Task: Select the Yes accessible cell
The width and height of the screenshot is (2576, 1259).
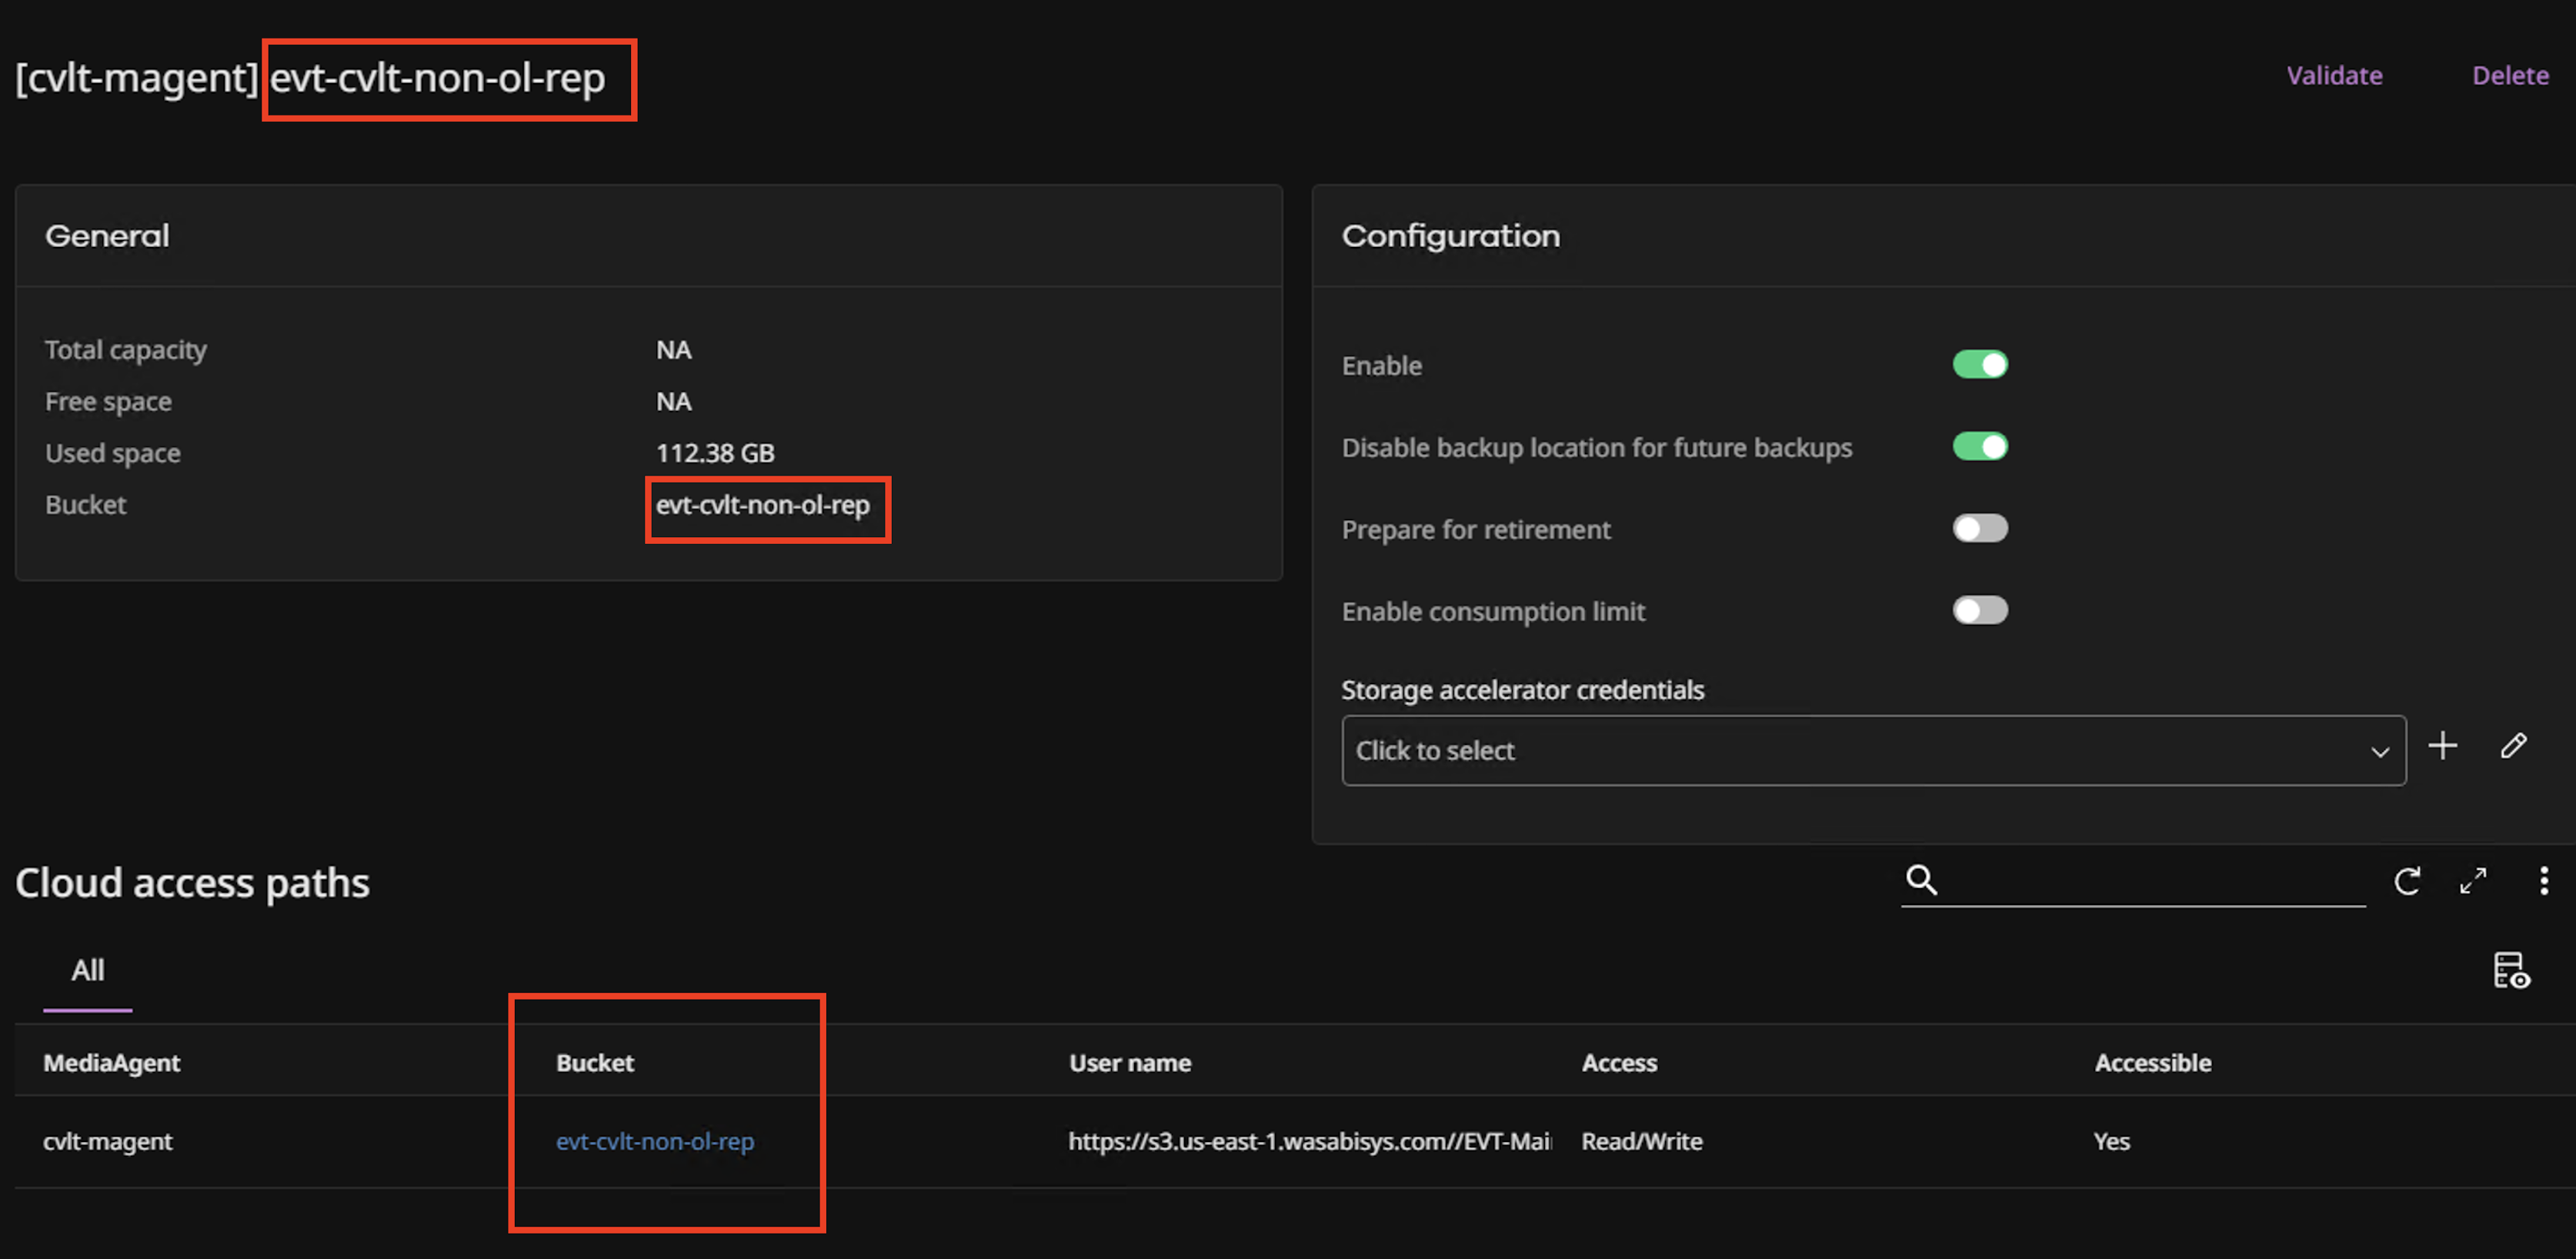Action: coord(2112,1141)
